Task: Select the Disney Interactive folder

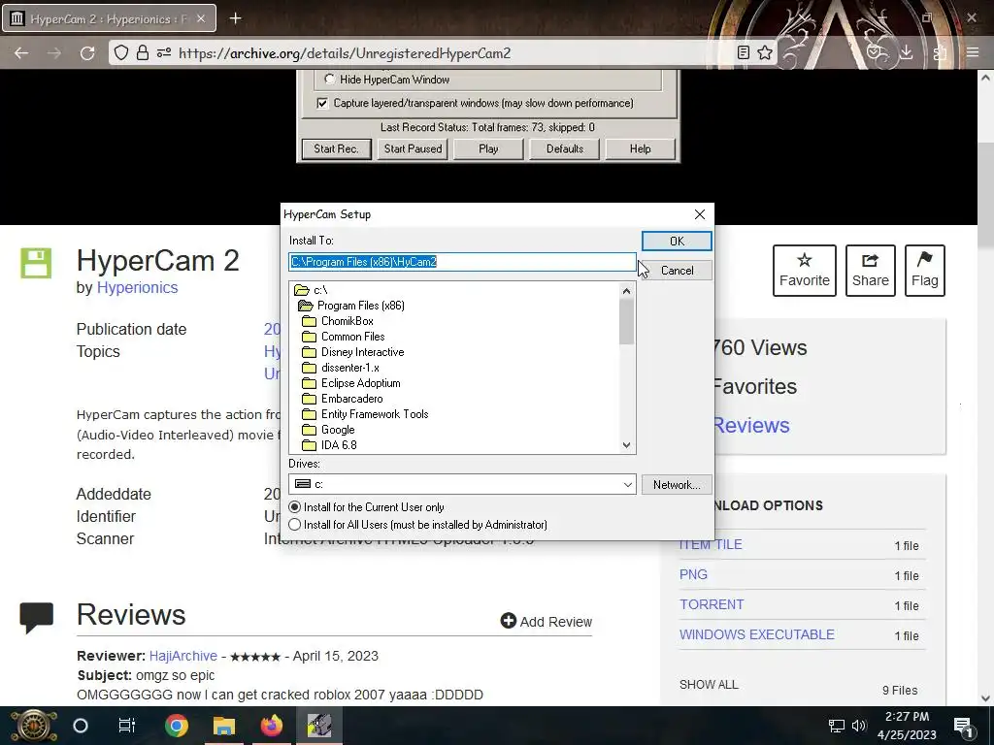Action: (x=353, y=352)
